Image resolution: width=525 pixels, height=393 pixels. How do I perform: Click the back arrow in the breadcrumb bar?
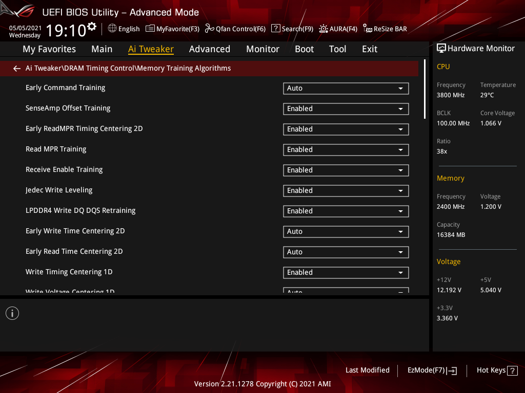click(17, 69)
